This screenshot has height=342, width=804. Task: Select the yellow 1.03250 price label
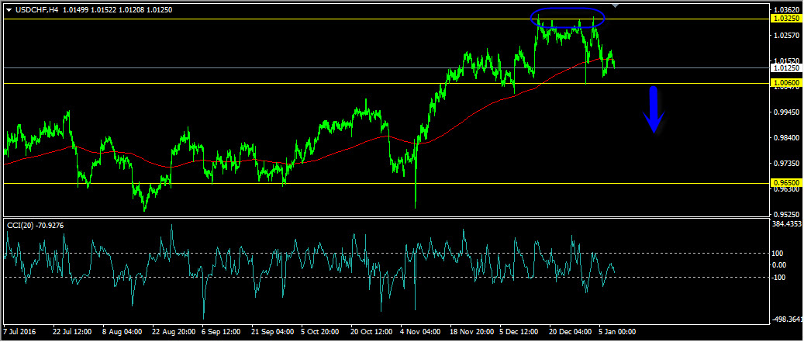point(785,19)
